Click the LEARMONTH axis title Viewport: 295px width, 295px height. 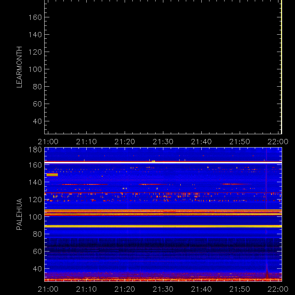20,67
